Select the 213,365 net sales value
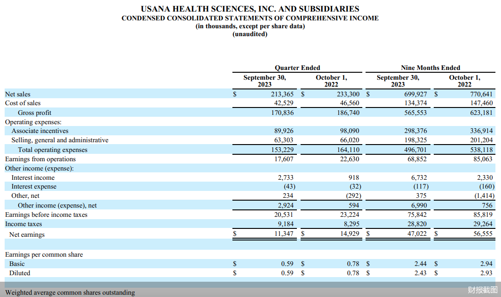 pyautogui.click(x=282, y=94)
